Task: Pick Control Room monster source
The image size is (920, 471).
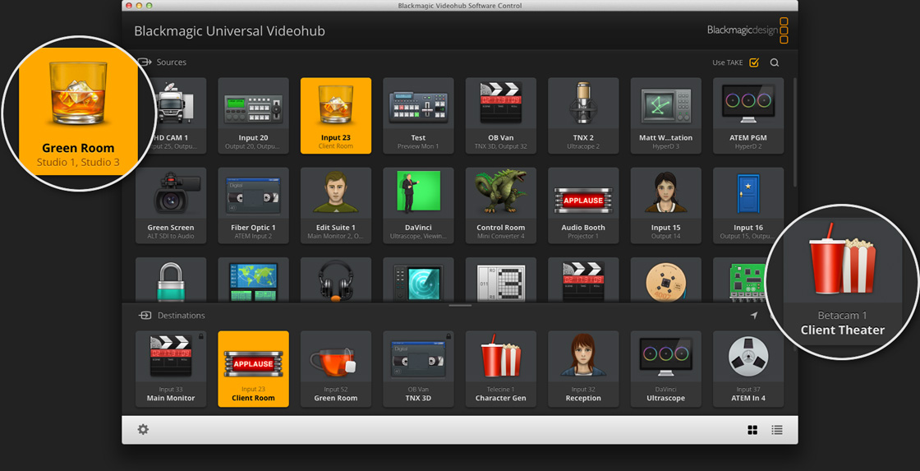Action: pos(500,205)
